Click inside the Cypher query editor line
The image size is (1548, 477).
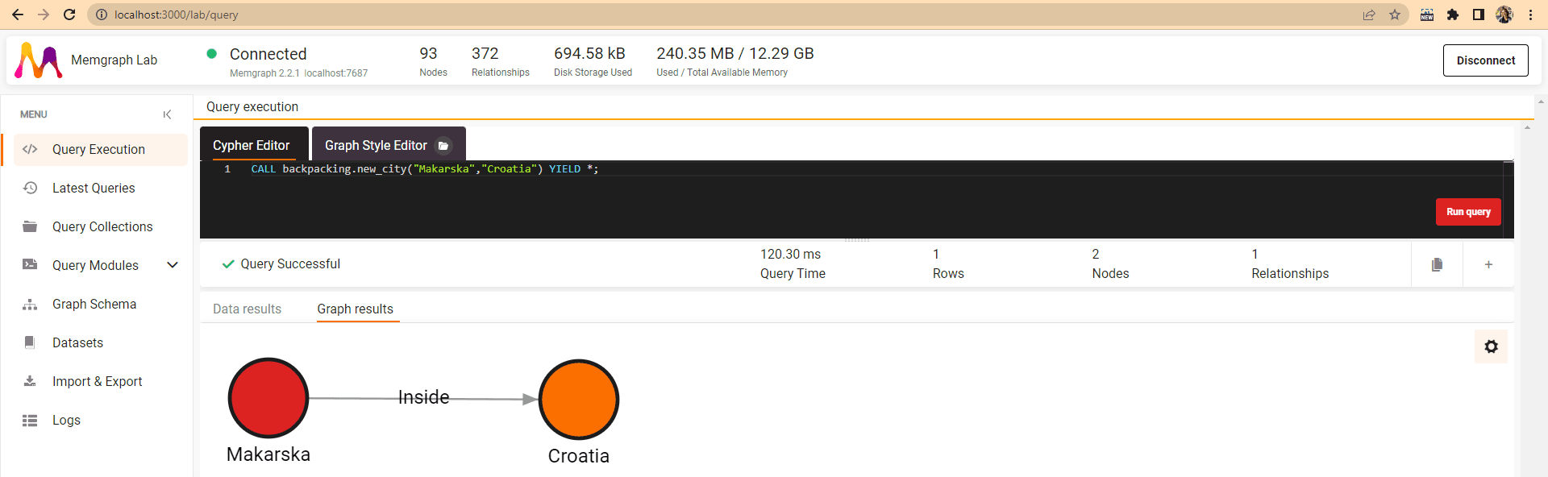(x=726, y=169)
